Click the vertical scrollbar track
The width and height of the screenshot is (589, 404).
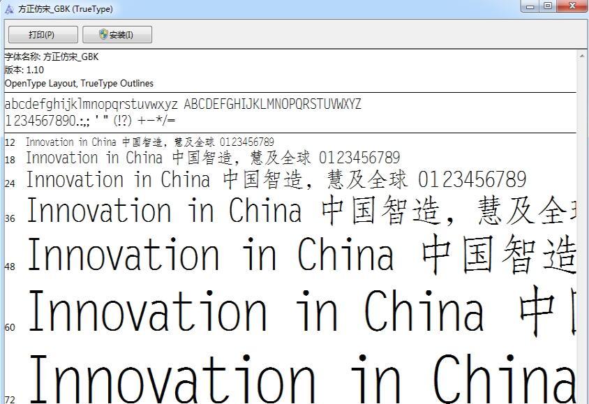pyautogui.click(x=583, y=230)
